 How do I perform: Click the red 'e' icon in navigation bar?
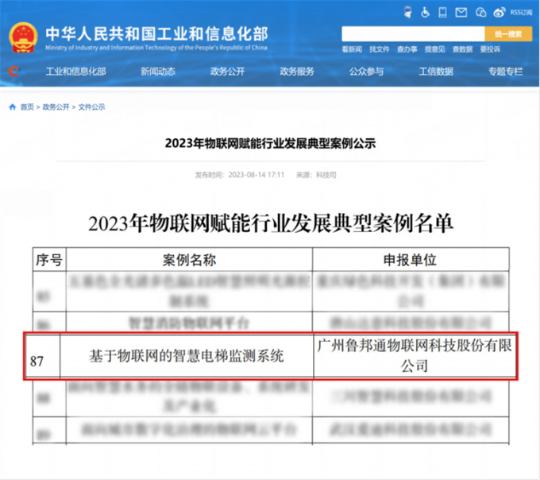tap(14, 71)
